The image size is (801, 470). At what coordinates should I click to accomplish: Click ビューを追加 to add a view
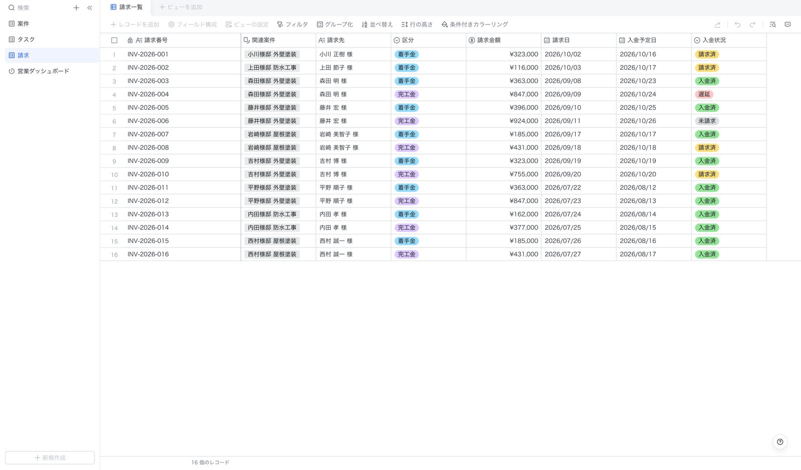181,7
